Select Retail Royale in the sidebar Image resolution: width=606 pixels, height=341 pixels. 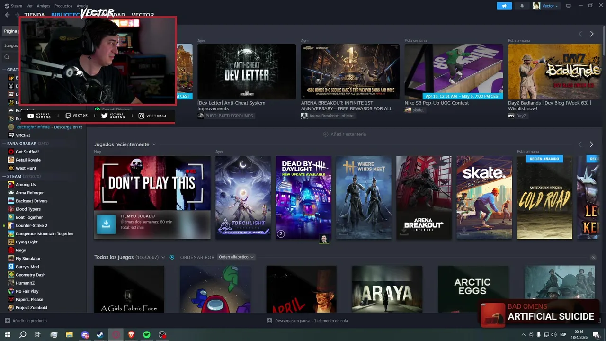28,160
